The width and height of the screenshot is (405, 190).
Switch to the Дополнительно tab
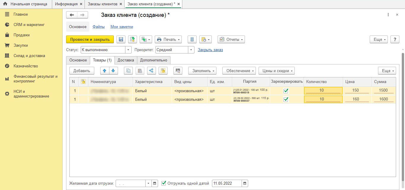click(x=154, y=60)
